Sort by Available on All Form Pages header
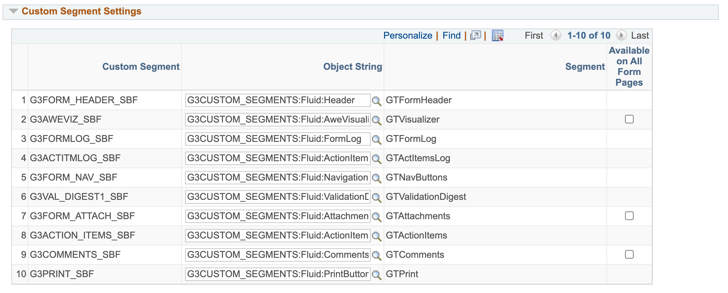Image resolution: width=728 pixels, height=293 pixels. click(629, 67)
